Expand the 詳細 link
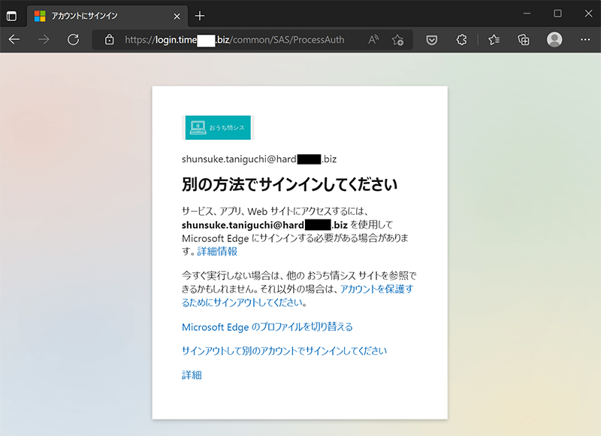Screen dimensions: 601x436 [x=192, y=375]
